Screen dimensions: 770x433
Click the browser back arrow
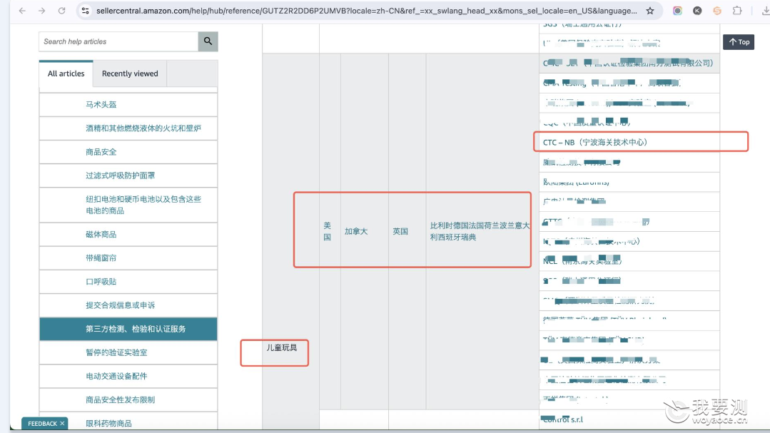[x=22, y=10]
